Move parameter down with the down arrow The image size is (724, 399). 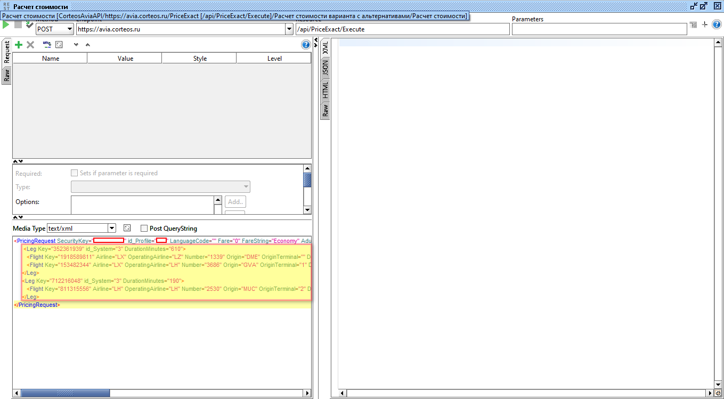[x=76, y=45]
